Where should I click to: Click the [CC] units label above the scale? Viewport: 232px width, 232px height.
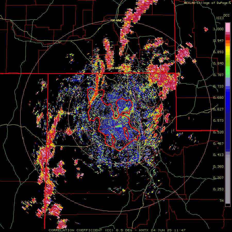point(220,18)
